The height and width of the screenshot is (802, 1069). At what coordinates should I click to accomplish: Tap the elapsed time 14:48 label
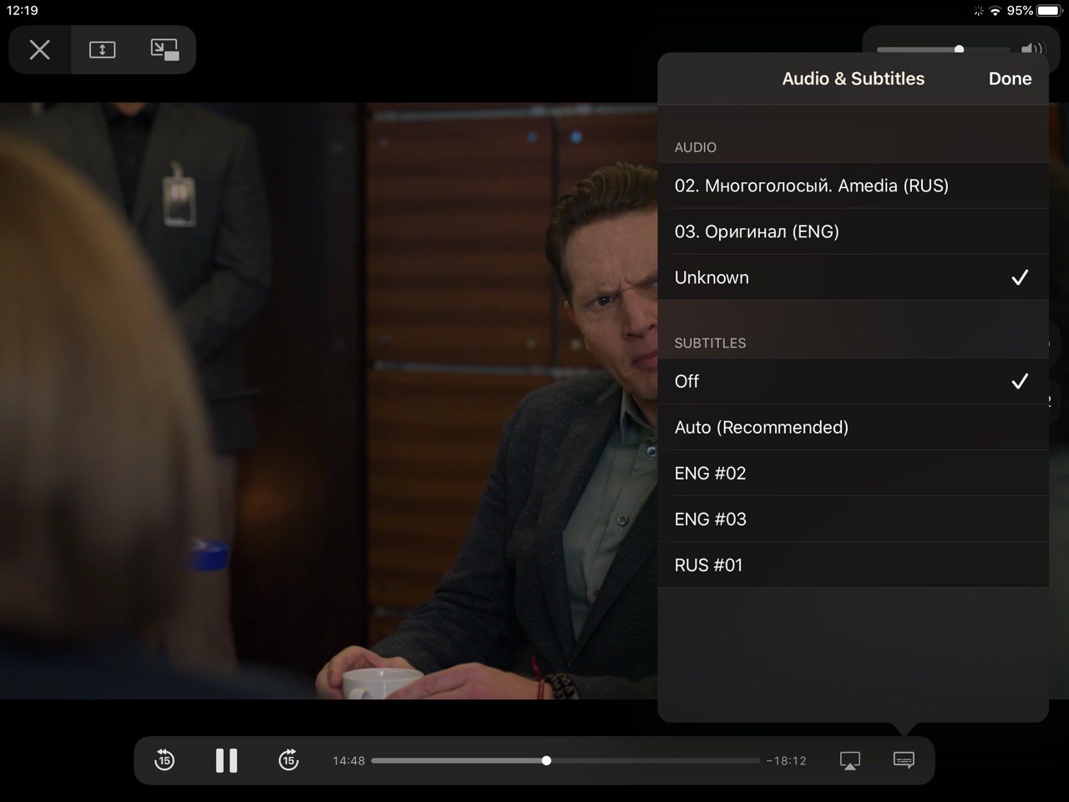(x=349, y=760)
